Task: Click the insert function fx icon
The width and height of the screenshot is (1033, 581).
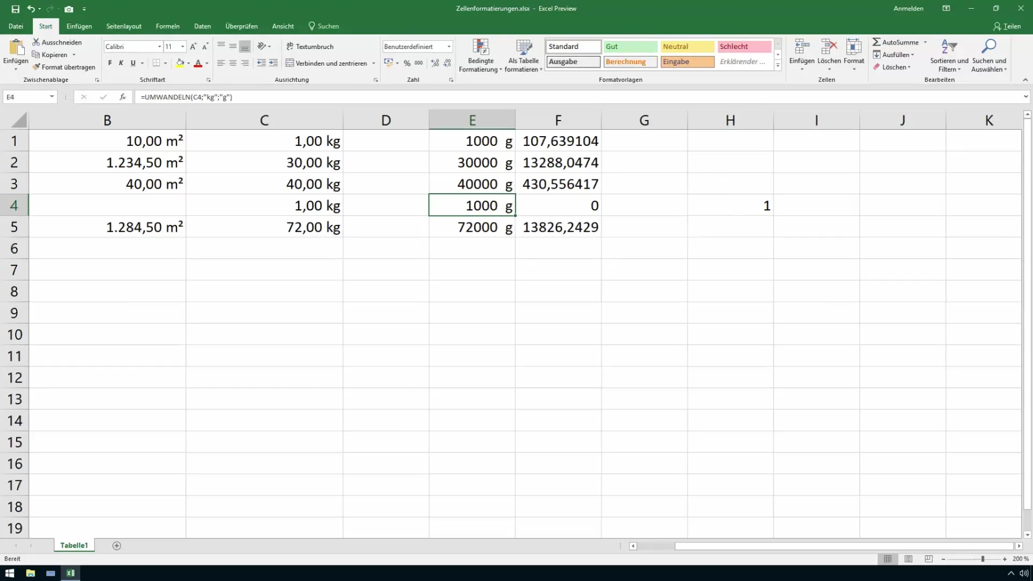Action: (x=123, y=97)
